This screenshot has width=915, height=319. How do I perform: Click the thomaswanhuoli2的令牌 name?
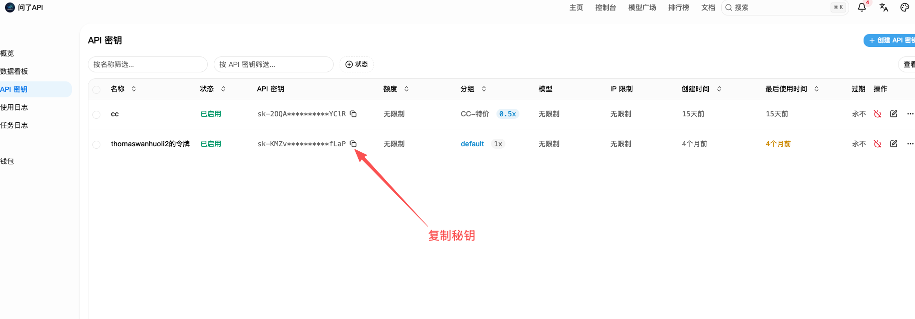point(150,144)
